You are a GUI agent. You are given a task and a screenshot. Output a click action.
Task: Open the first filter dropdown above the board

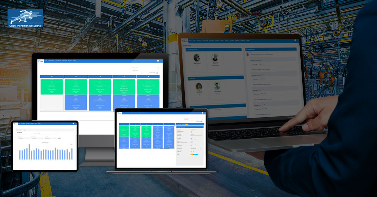pos(145,67)
